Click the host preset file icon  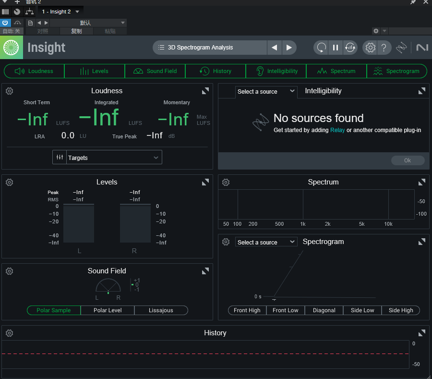coord(30,23)
